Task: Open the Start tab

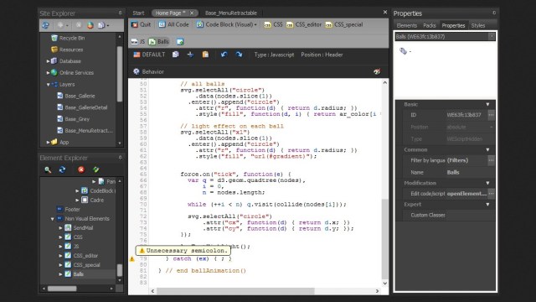Action: (138, 13)
